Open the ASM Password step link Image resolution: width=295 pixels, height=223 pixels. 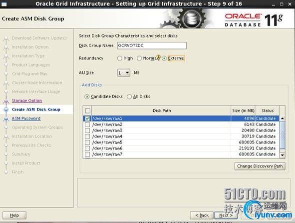[x=26, y=118]
